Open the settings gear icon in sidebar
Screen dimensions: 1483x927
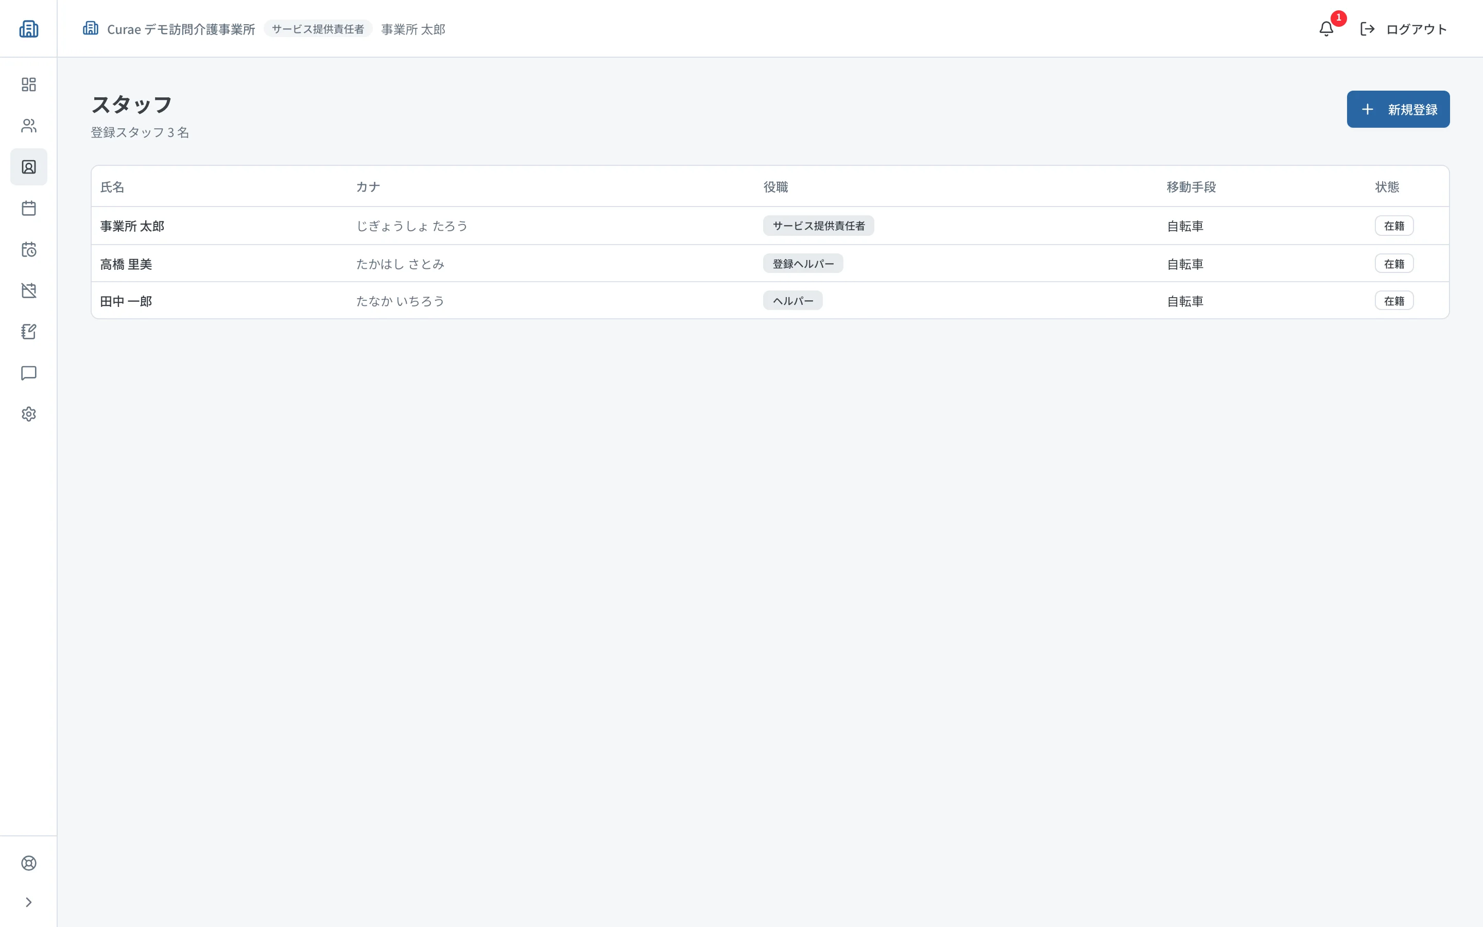(x=29, y=415)
